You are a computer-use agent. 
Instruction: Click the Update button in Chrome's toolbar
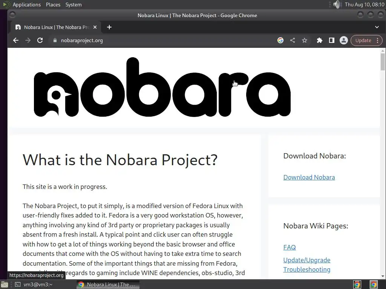tap(363, 40)
